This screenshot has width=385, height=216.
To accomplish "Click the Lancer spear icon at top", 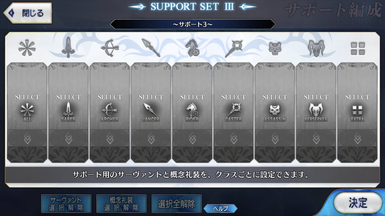I will point(151,48).
